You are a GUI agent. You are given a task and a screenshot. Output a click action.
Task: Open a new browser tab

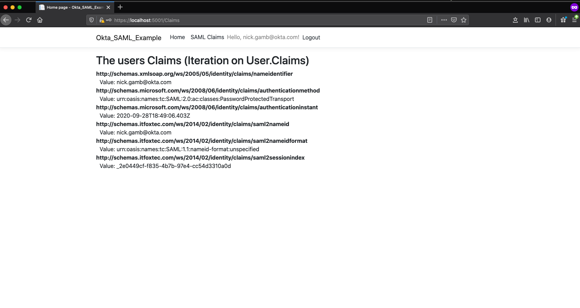coord(120,7)
